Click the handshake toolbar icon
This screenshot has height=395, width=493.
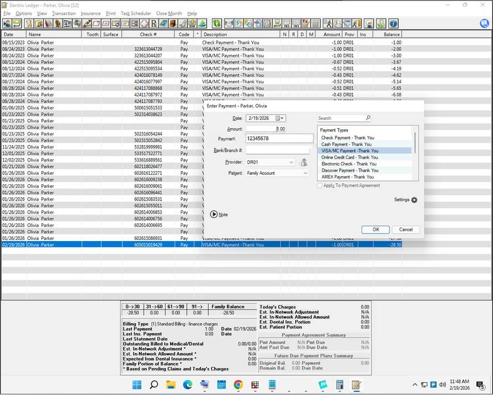click(229, 24)
